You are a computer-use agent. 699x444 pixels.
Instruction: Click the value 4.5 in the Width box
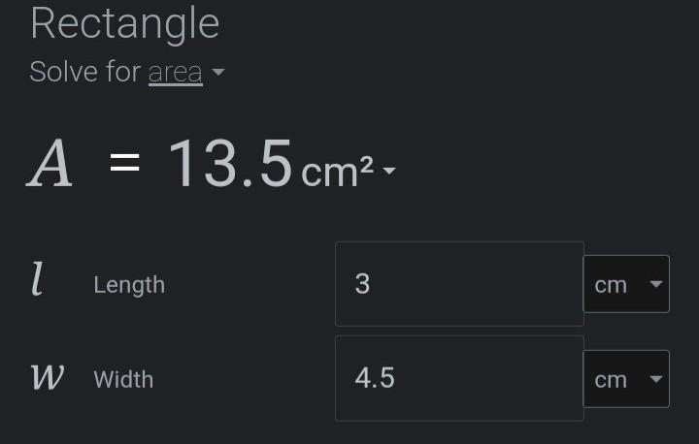(x=375, y=378)
